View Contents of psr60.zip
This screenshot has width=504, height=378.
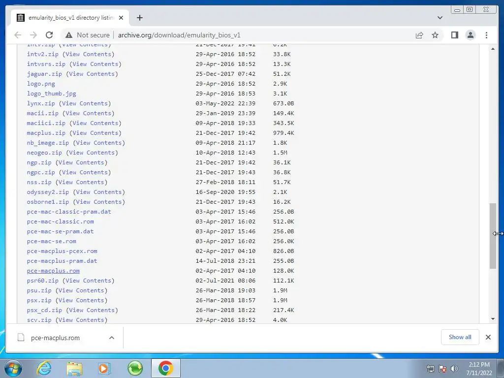click(x=89, y=280)
